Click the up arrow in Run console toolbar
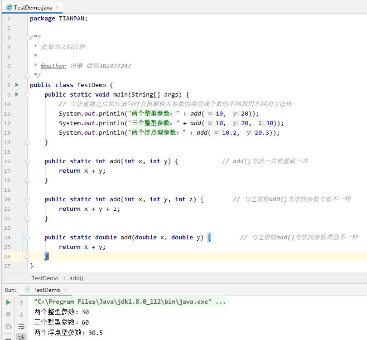Image resolution: width=367 pixels, height=340 pixels. pos(21,303)
